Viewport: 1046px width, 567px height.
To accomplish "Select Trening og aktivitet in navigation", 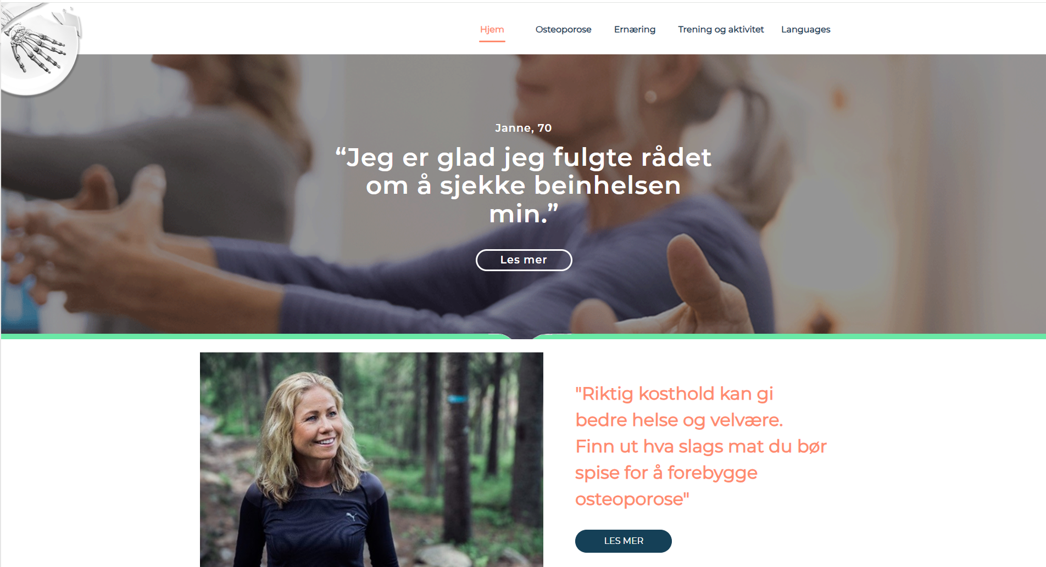I will pos(721,30).
